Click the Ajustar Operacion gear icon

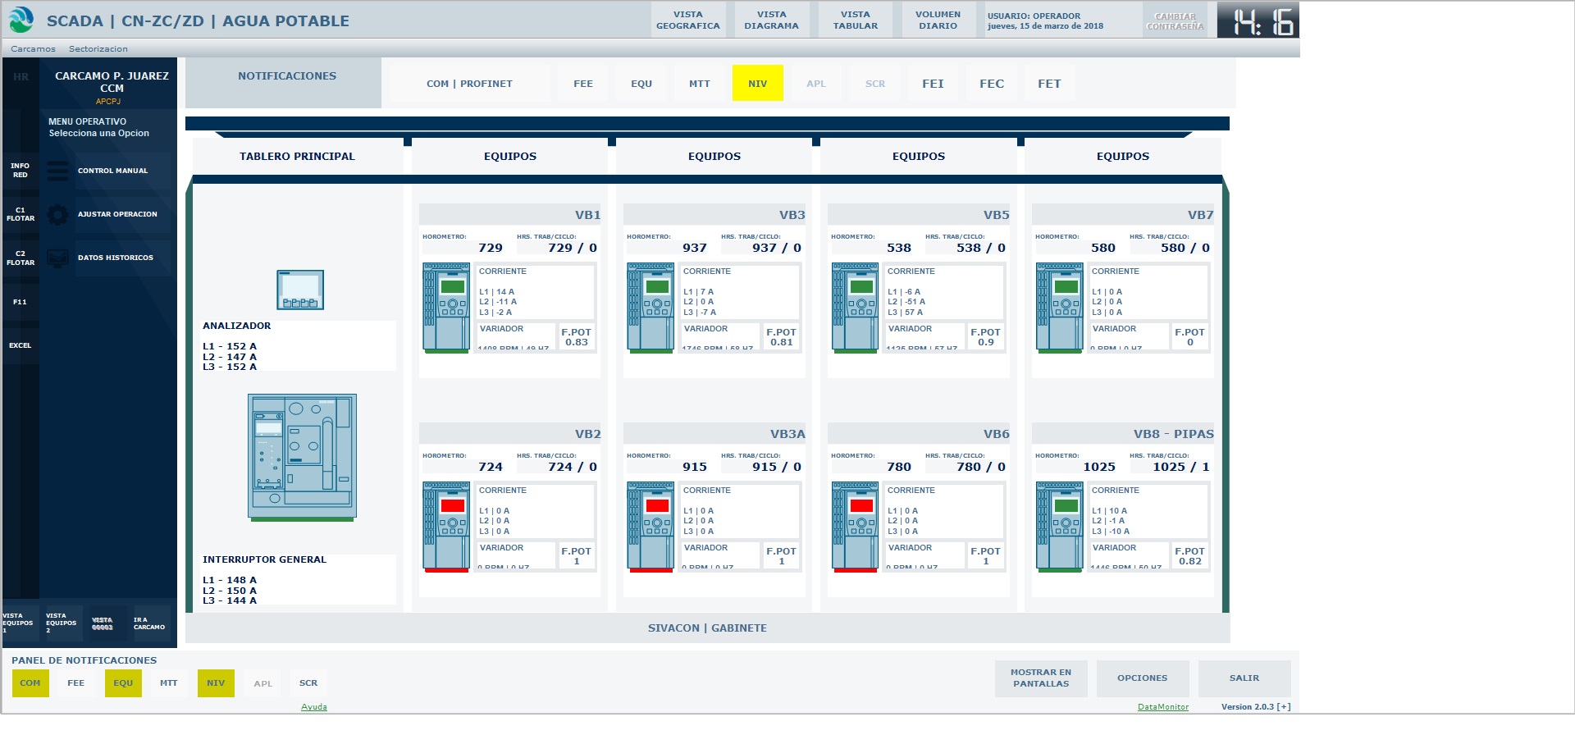(x=57, y=215)
